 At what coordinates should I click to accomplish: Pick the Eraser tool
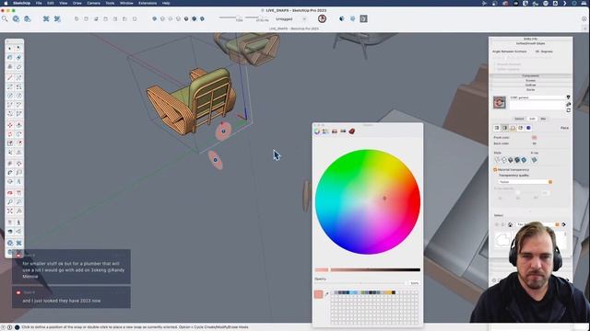[18, 67]
